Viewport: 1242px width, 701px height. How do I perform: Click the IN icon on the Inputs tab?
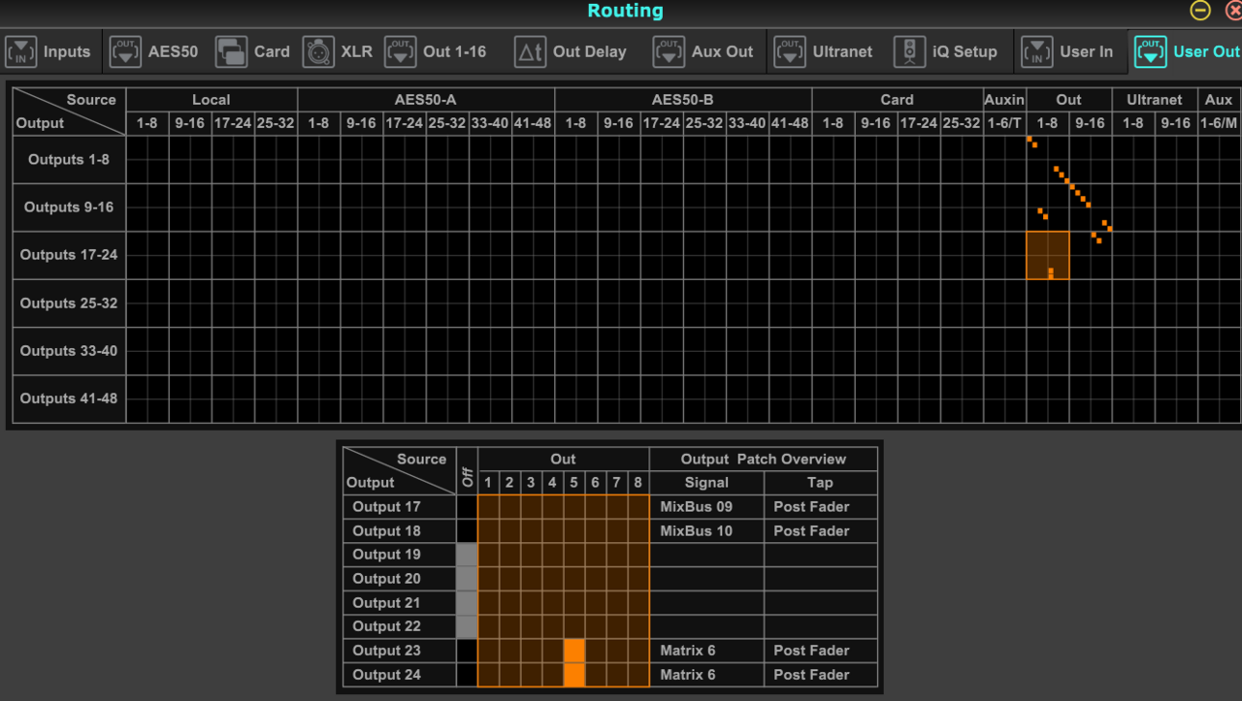point(21,51)
